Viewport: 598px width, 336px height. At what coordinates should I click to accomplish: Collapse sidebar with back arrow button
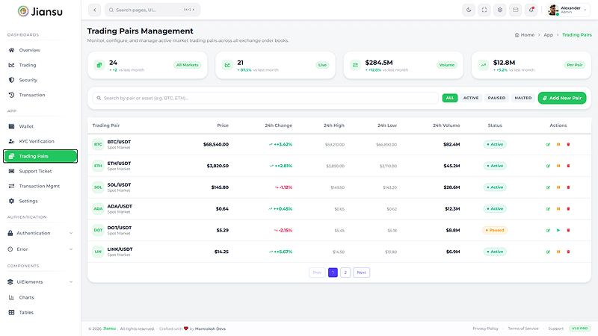(x=95, y=10)
